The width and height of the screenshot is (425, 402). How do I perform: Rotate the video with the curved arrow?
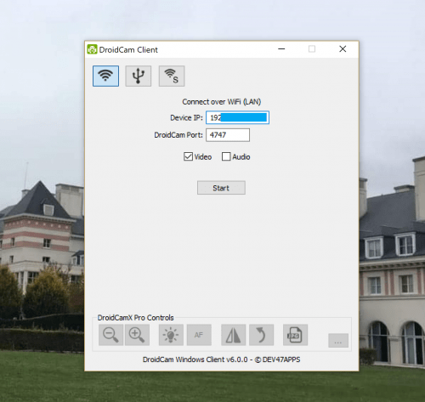(261, 335)
